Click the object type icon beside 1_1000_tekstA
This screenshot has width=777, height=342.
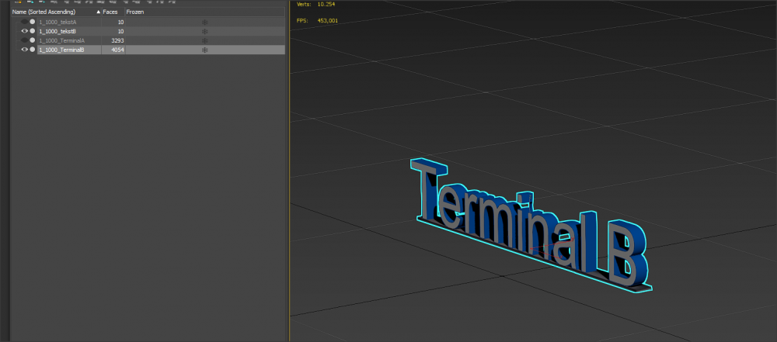(33, 22)
